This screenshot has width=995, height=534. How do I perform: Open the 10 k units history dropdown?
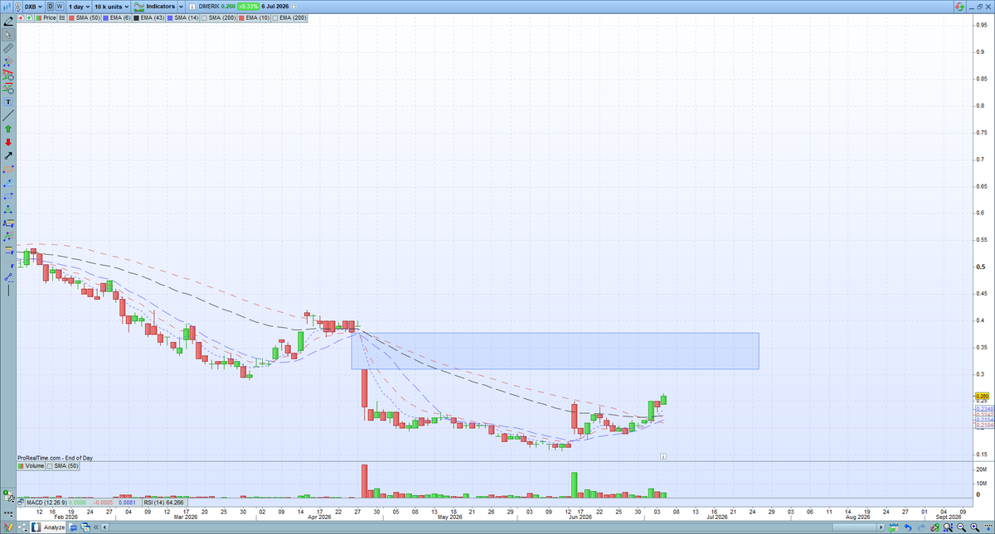tap(111, 7)
